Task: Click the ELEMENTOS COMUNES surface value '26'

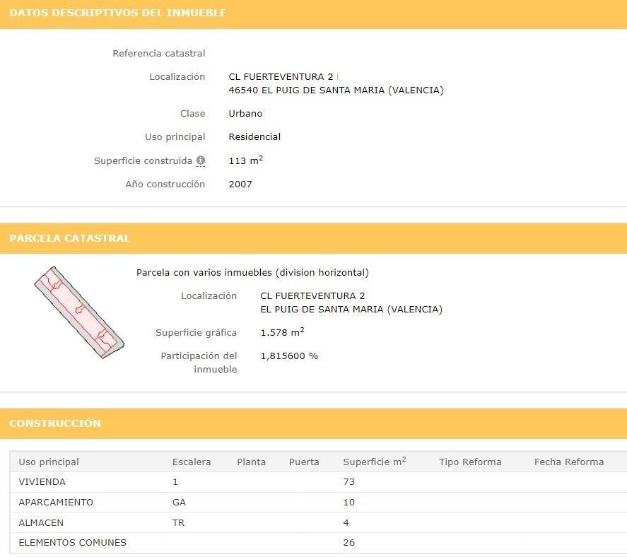Action: point(348,543)
